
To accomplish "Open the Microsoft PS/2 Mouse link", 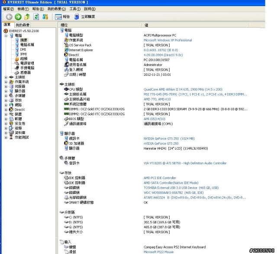I will click(158, 252).
